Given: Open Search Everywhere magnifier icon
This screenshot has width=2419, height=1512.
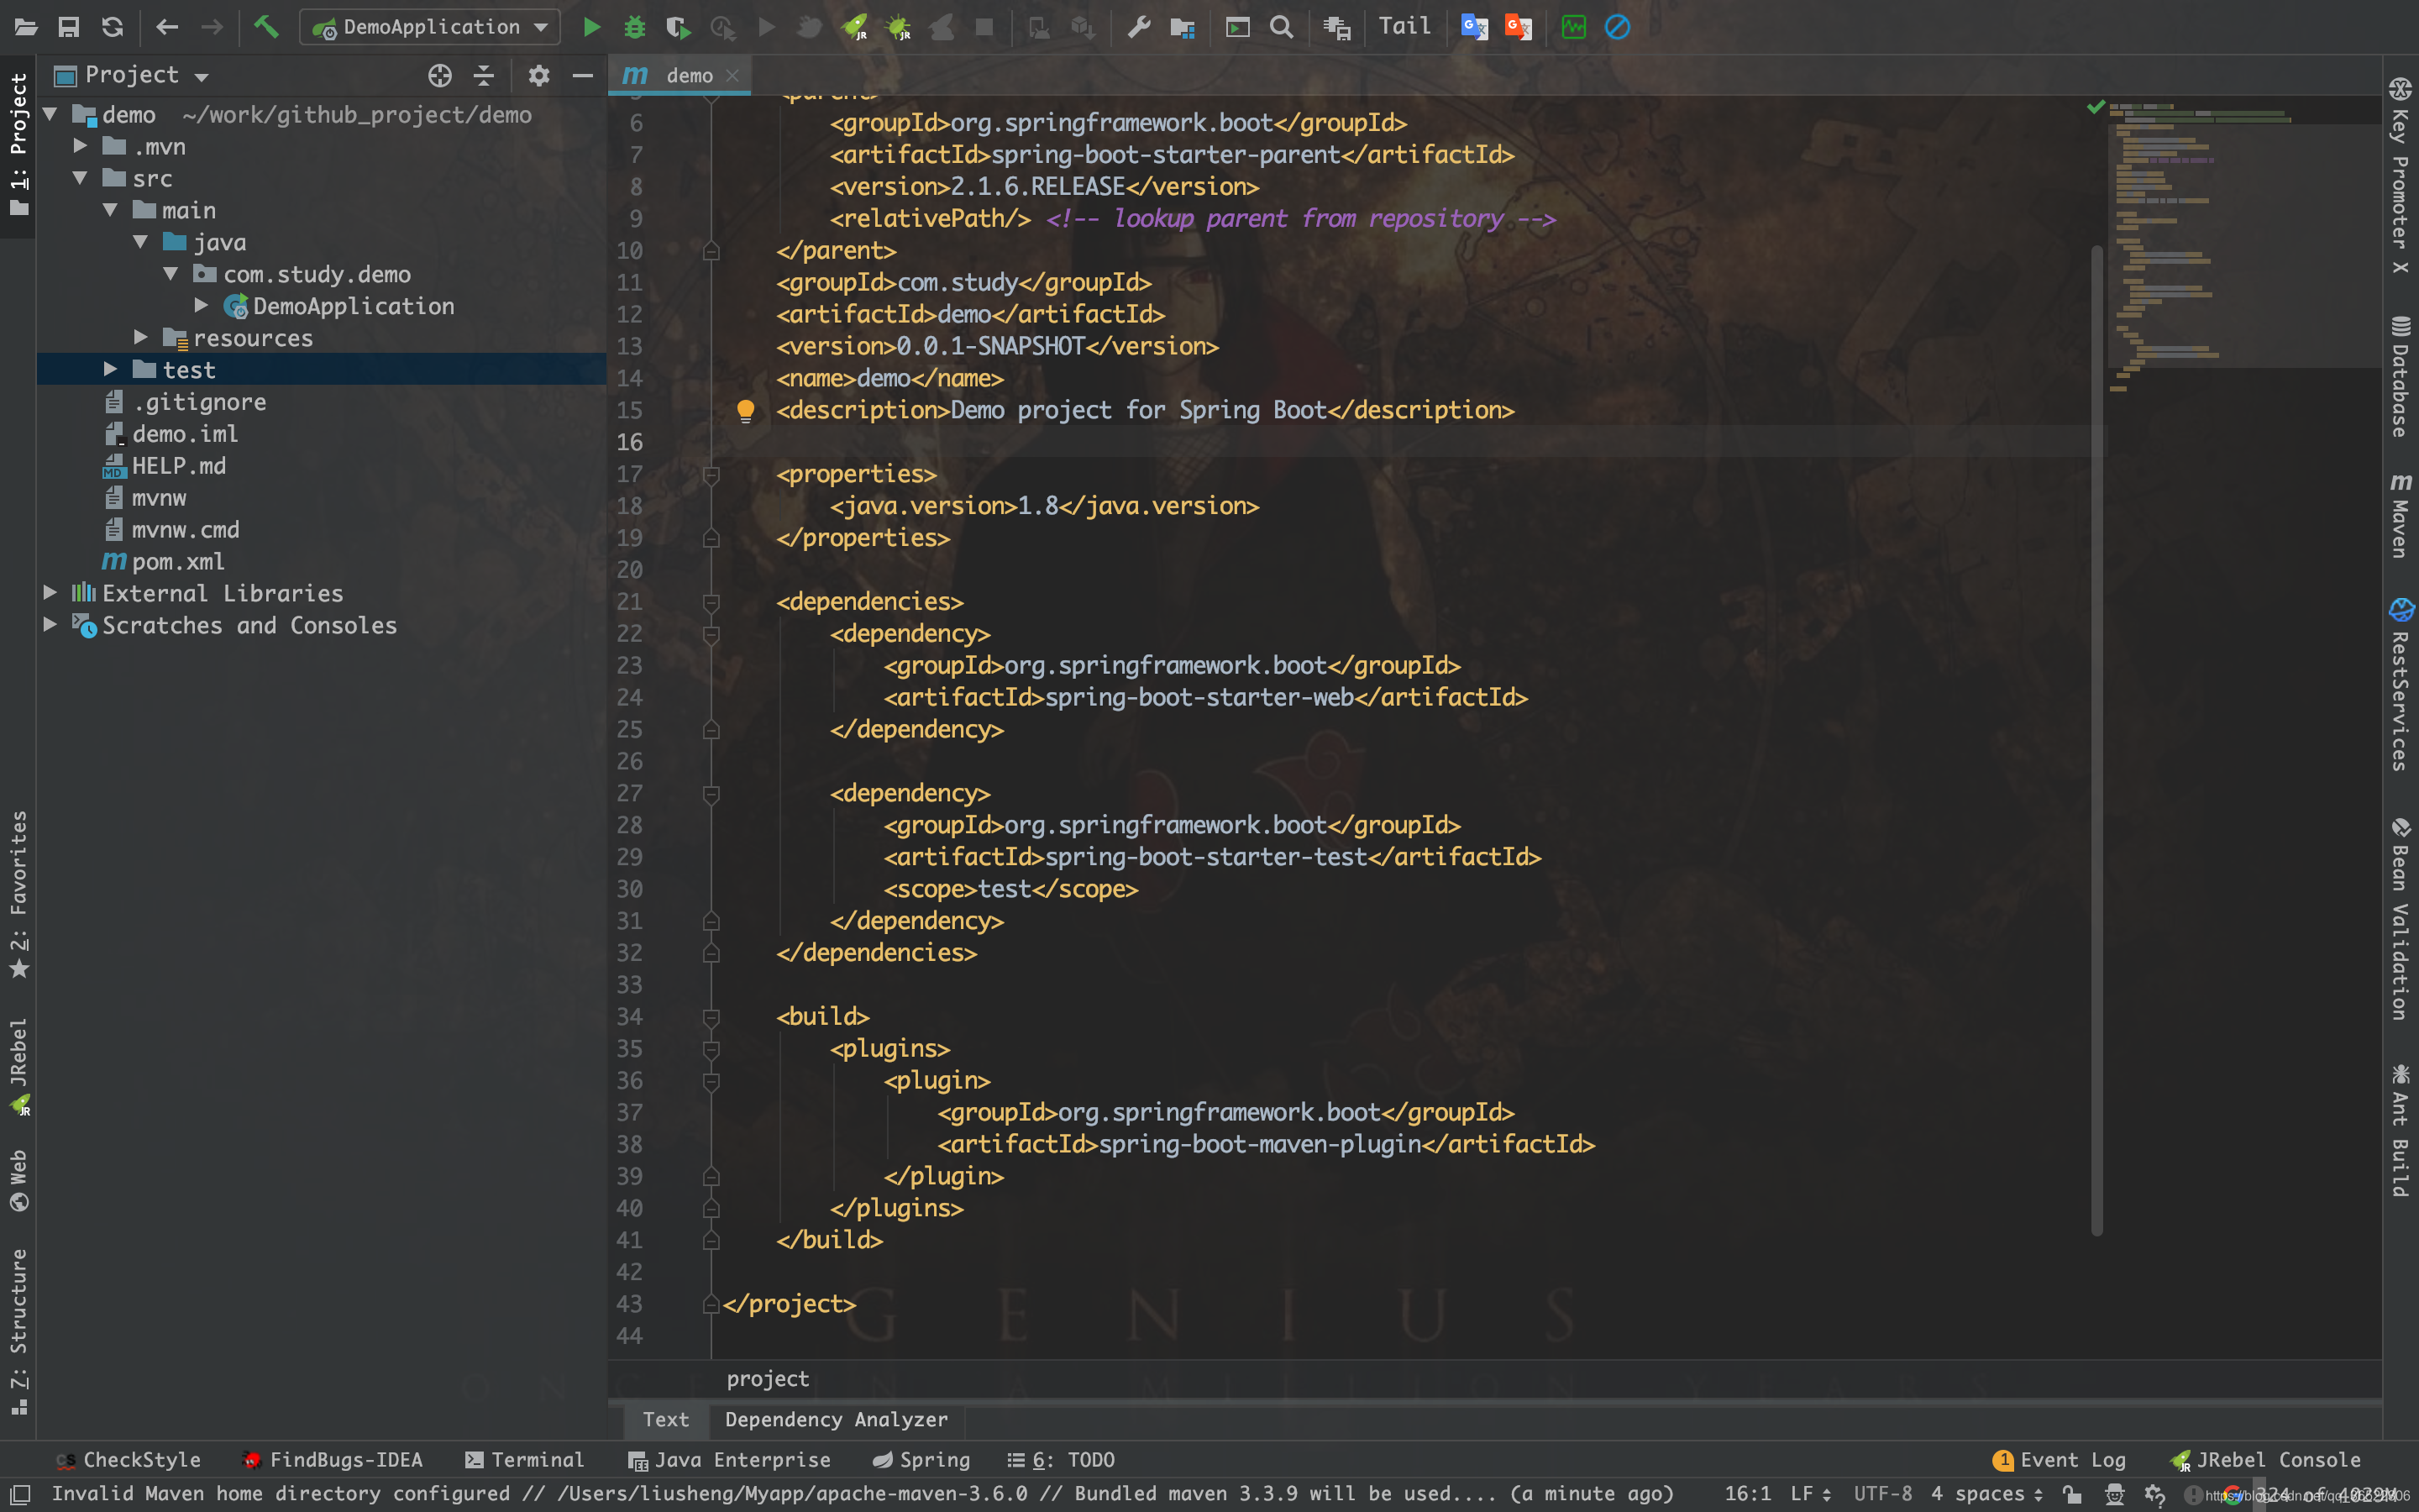Looking at the screenshot, I should coord(1280,27).
